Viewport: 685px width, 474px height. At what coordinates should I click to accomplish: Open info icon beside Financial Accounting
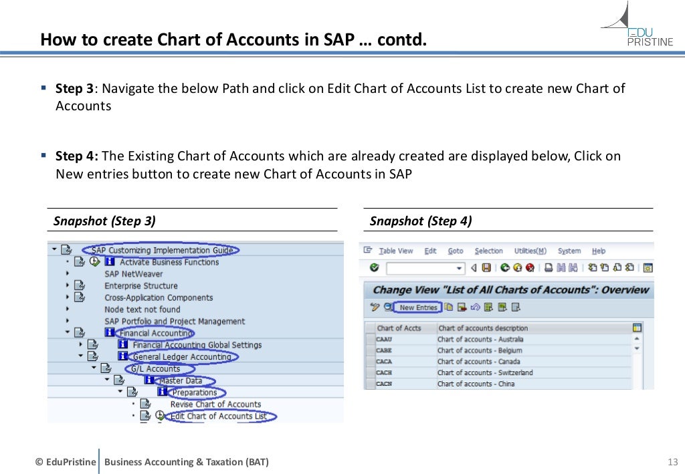tap(110, 332)
